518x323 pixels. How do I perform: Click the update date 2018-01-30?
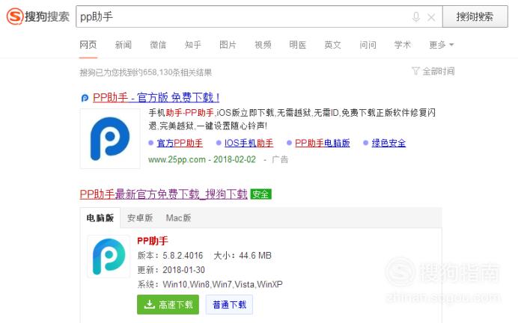click(183, 270)
